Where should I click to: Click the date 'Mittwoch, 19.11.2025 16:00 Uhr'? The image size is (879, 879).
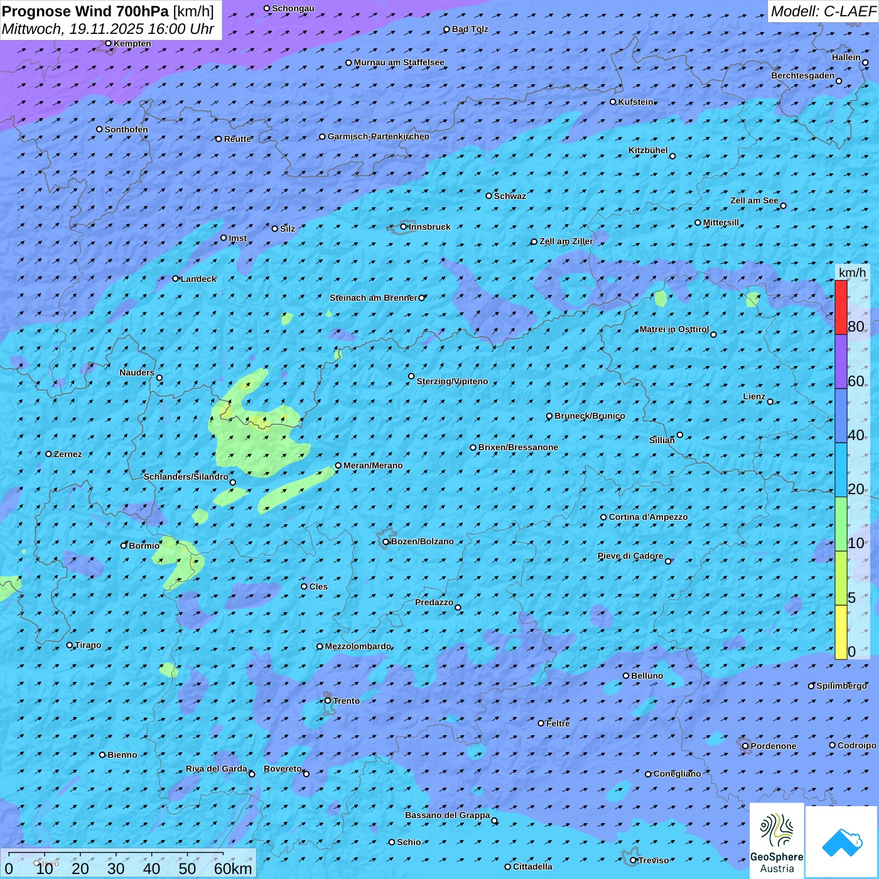(108, 29)
